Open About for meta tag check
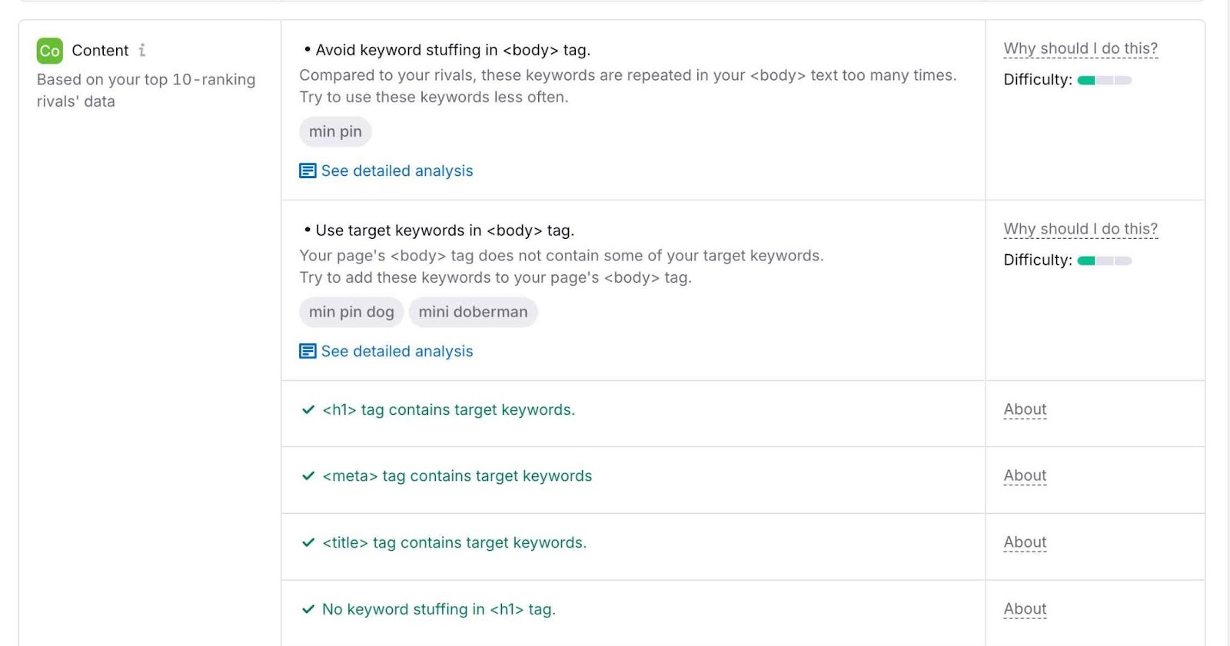1230x646 pixels. coord(1025,475)
